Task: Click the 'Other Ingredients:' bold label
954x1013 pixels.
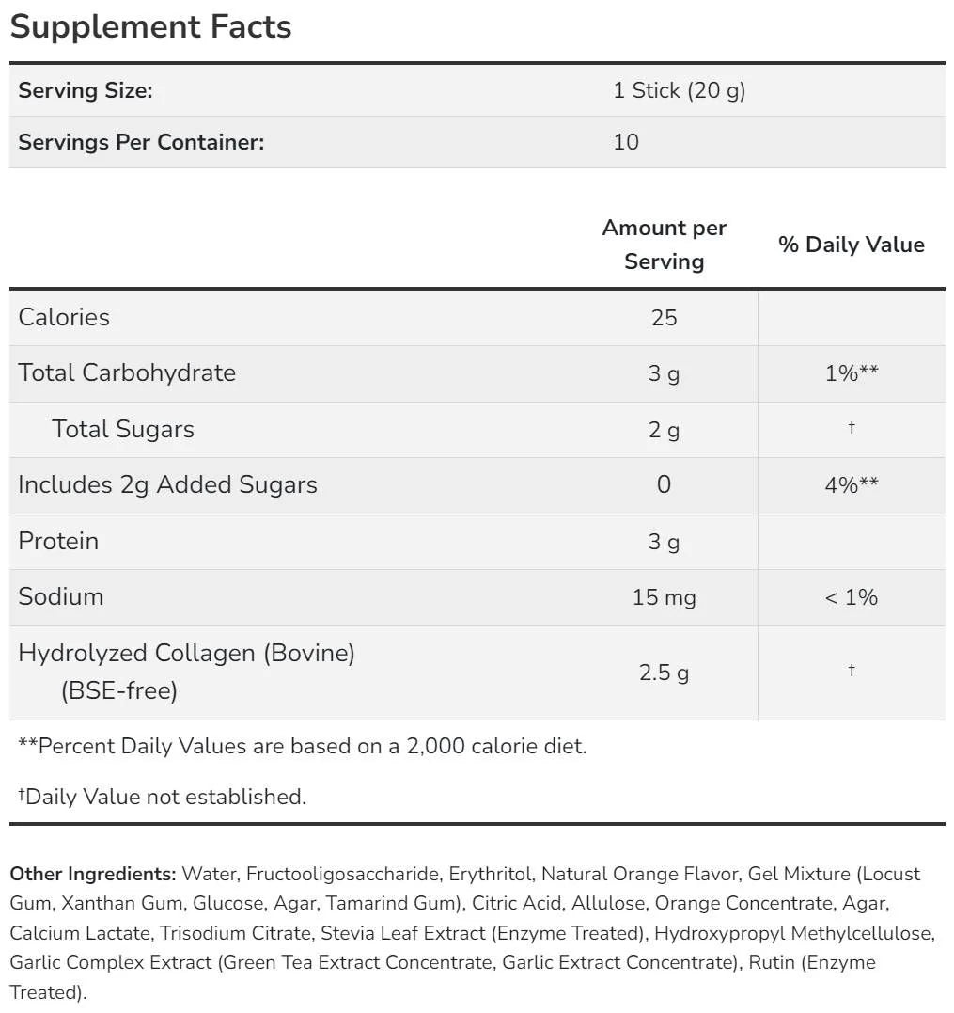Action: 92,874
